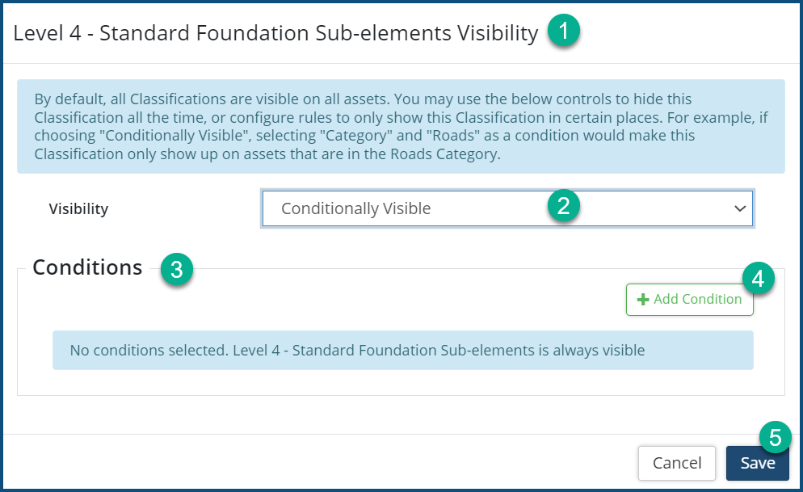Open the Visibility dropdown

point(507,208)
